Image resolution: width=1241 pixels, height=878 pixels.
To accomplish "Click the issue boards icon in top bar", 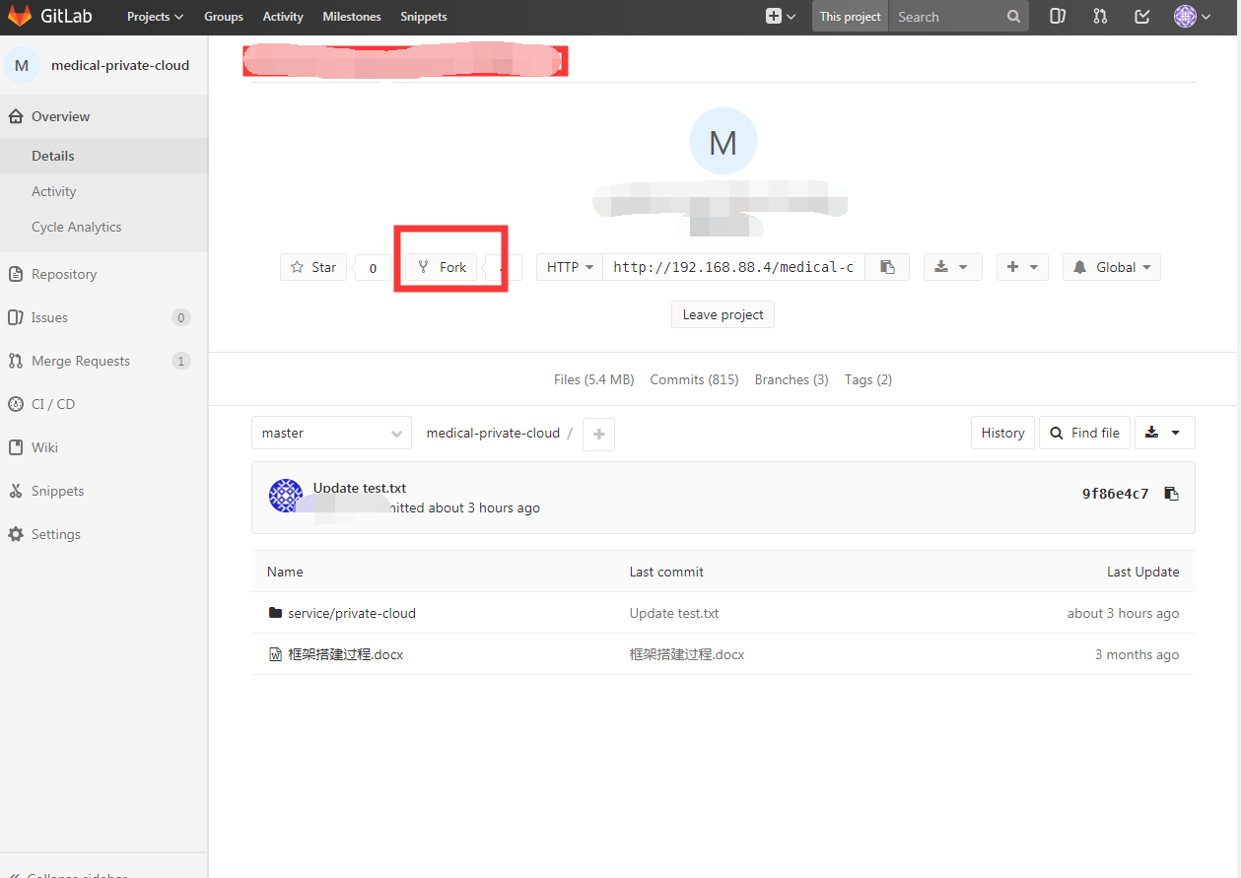I will [1057, 16].
